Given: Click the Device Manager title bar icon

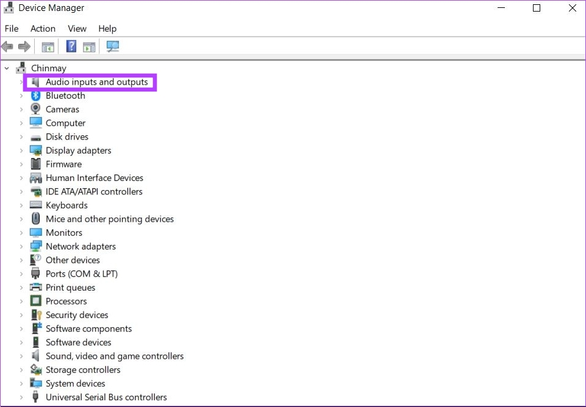Looking at the screenshot, I should click(9, 7).
